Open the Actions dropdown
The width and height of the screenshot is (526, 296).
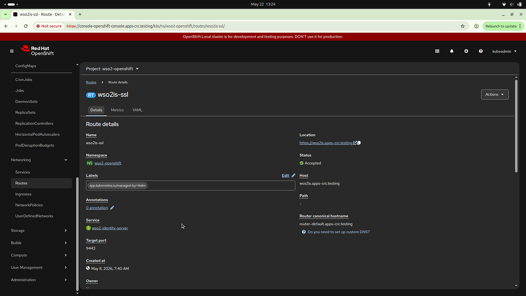494,94
